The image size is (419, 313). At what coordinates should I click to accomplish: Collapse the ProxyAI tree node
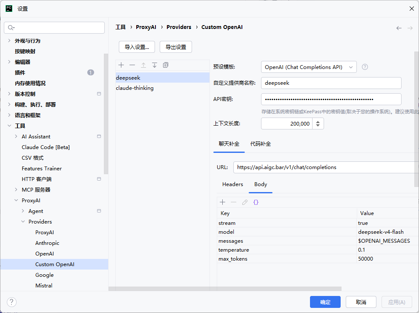[16, 200]
